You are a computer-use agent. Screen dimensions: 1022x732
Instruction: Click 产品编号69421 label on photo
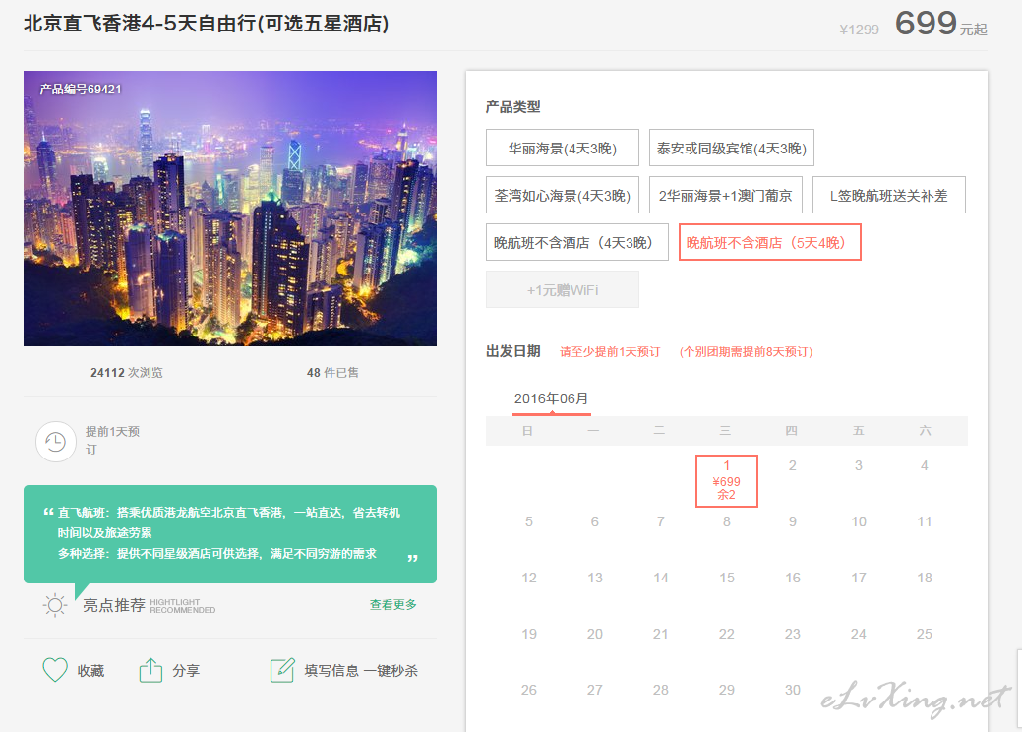point(81,90)
